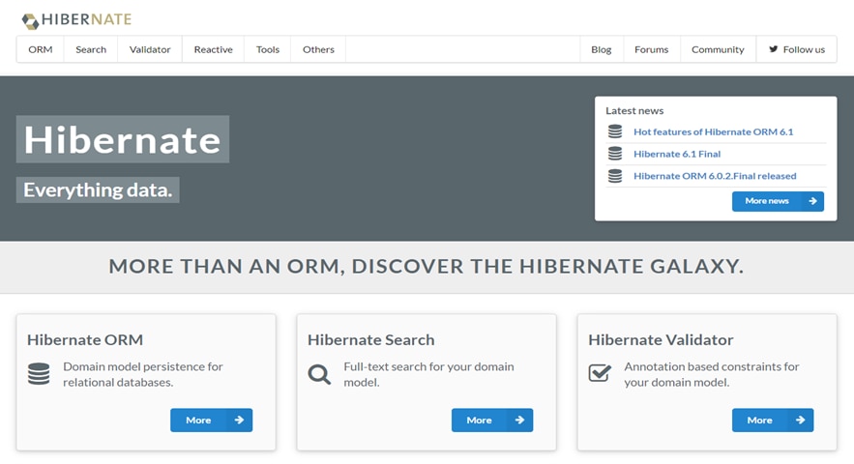The image size is (854, 464).
Task: Click the Twitter bird icon
Action: pos(773,49)
